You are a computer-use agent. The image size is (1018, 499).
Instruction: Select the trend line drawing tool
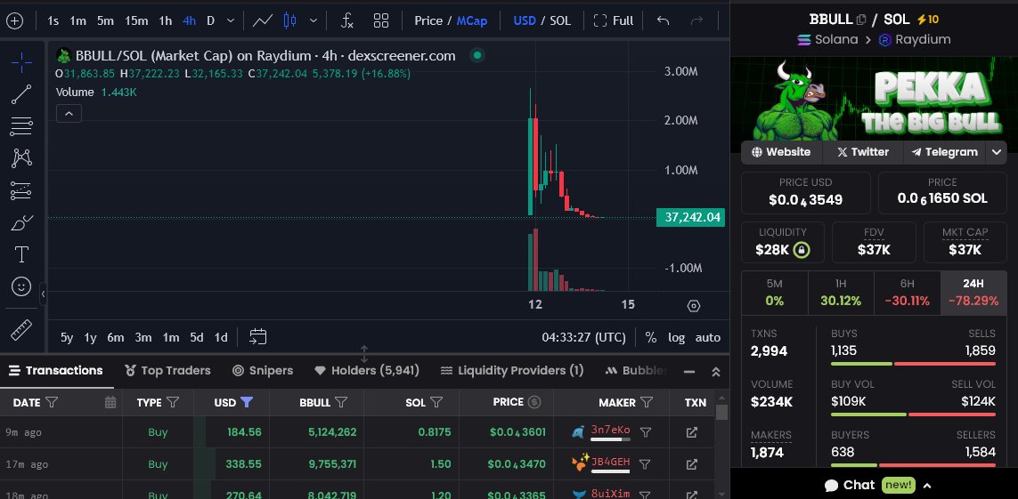(21, 94)
